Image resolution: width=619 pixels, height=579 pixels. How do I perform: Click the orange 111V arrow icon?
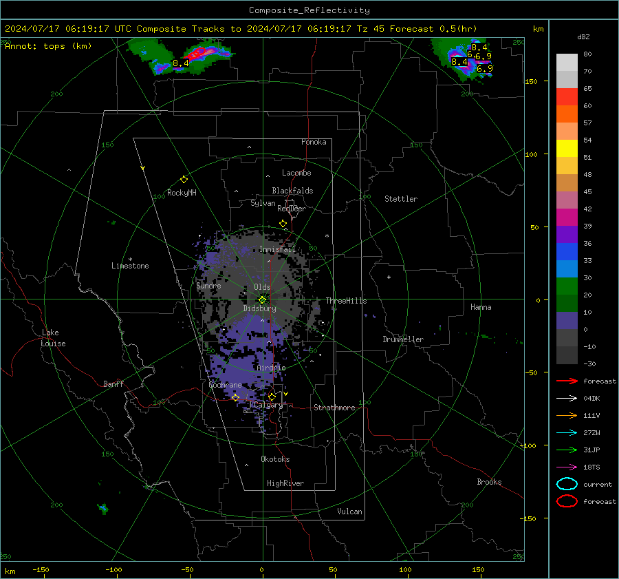point(567,415)
